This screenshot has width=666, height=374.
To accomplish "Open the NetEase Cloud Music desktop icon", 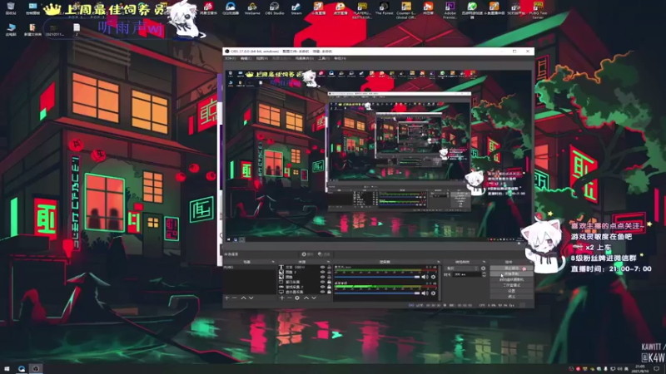I will [x=208, y=7].
